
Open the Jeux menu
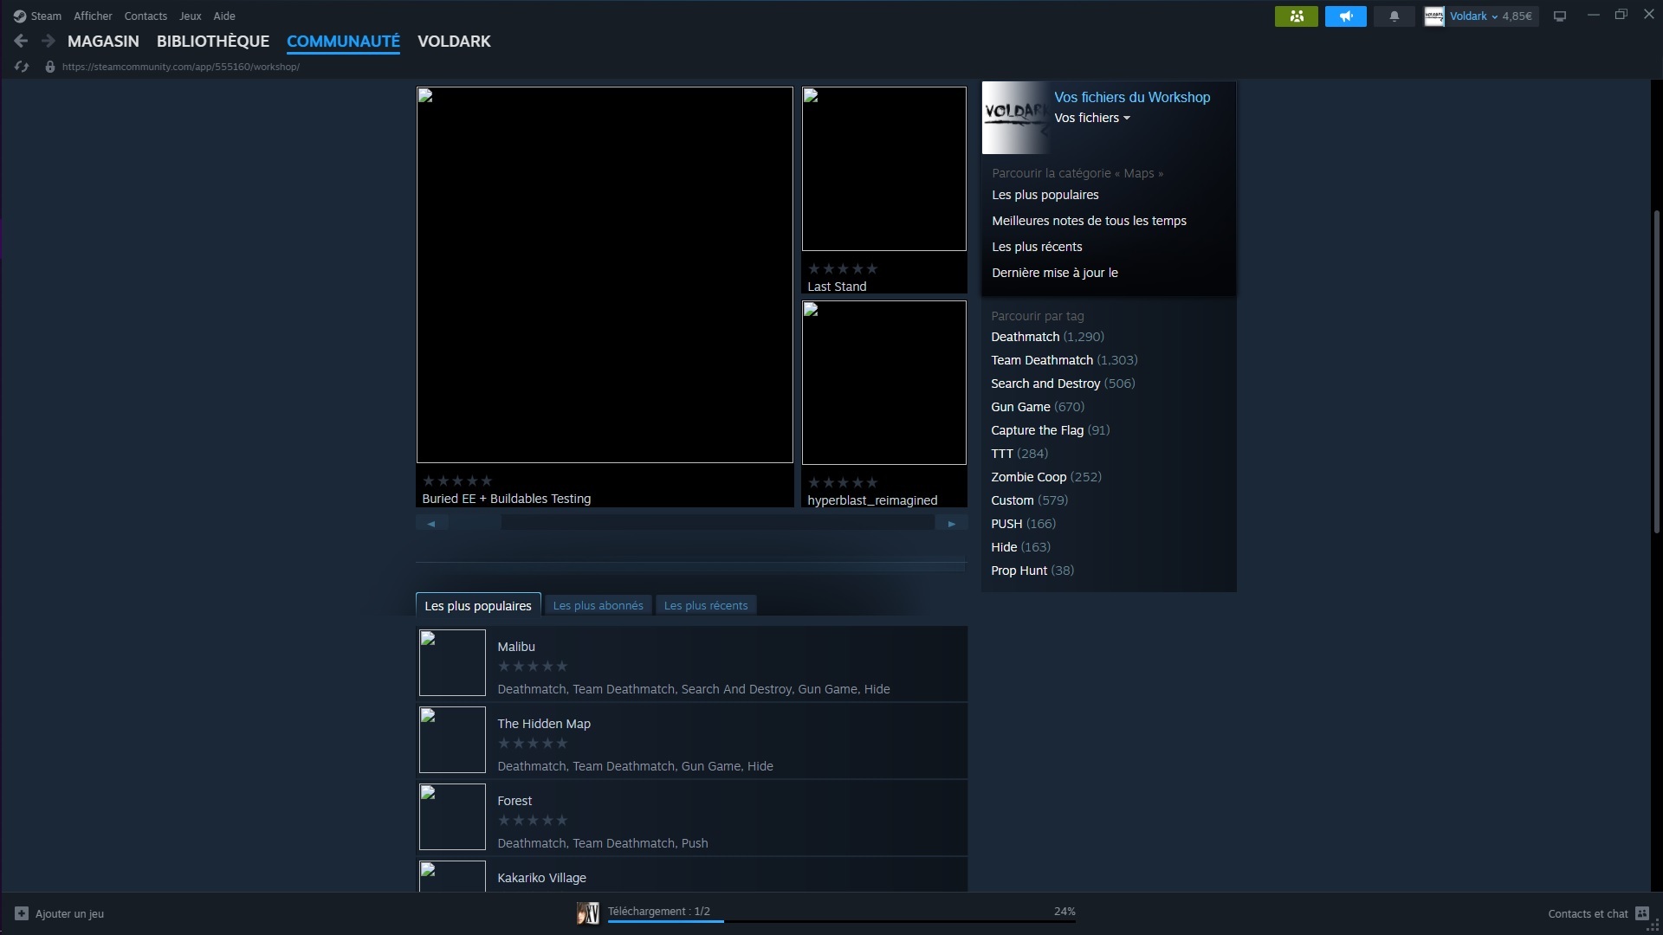coord(190,16)
